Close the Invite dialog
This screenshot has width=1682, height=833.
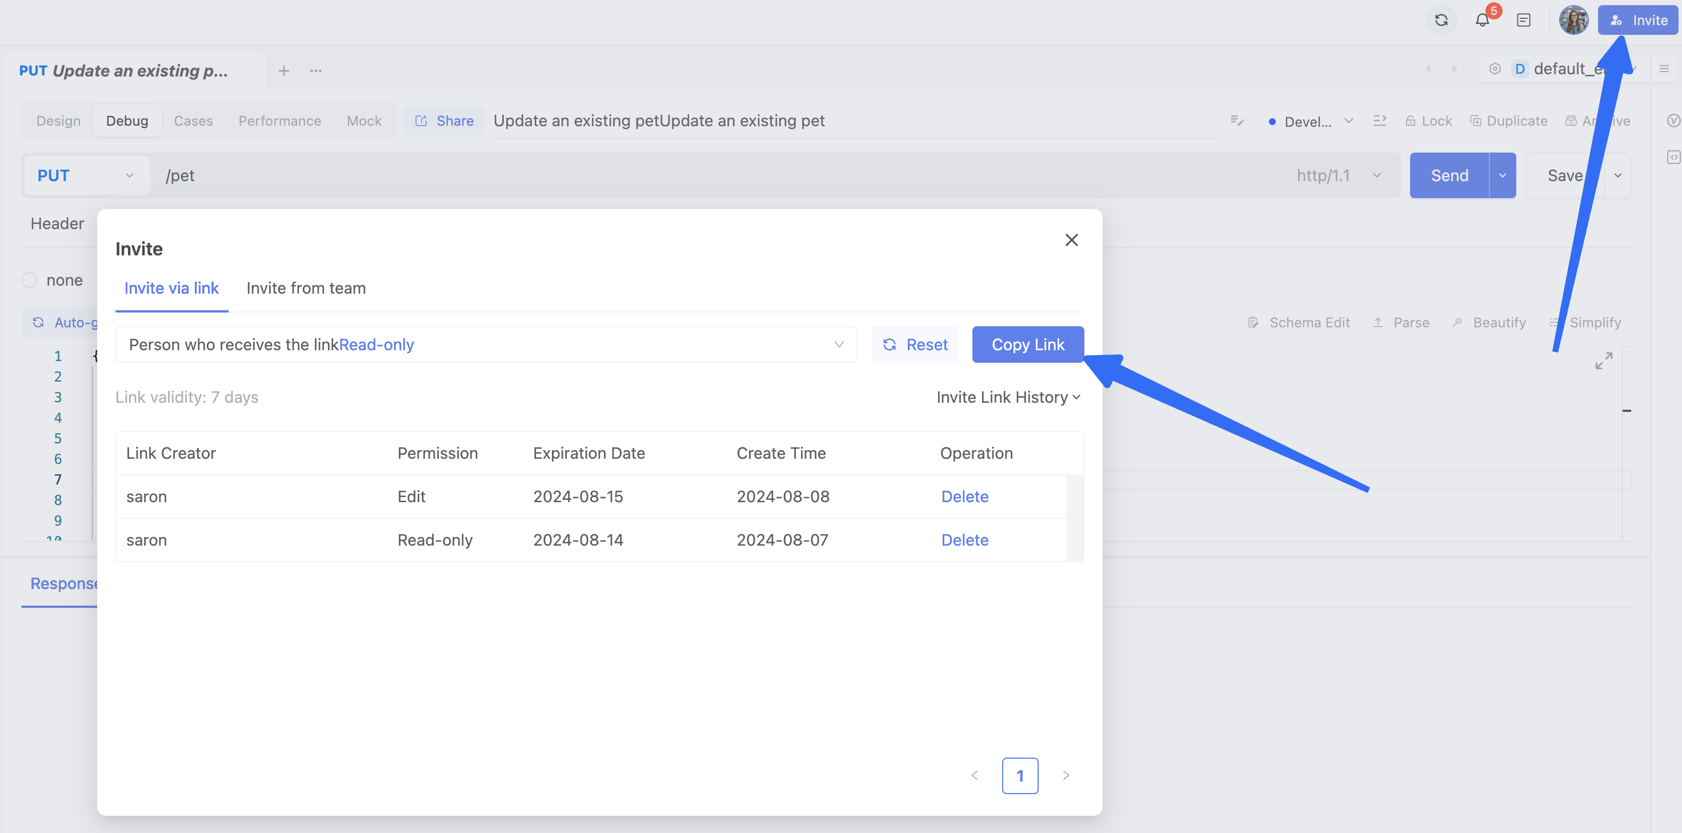[1071, 240]
